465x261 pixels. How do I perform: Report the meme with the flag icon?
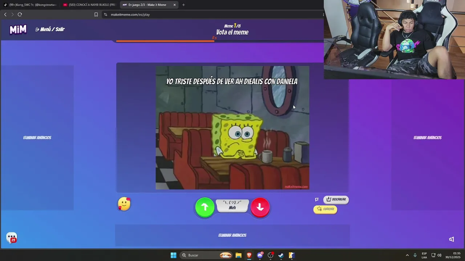tap(317, 199)
